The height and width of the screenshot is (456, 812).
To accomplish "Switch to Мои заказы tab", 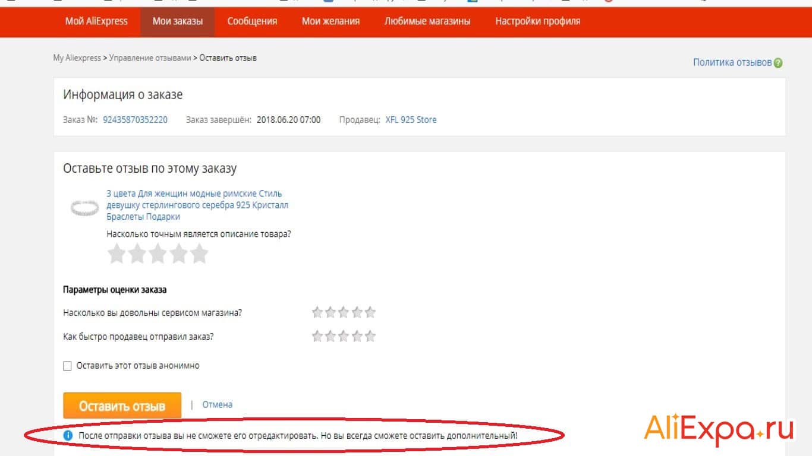I will (178, 21).
